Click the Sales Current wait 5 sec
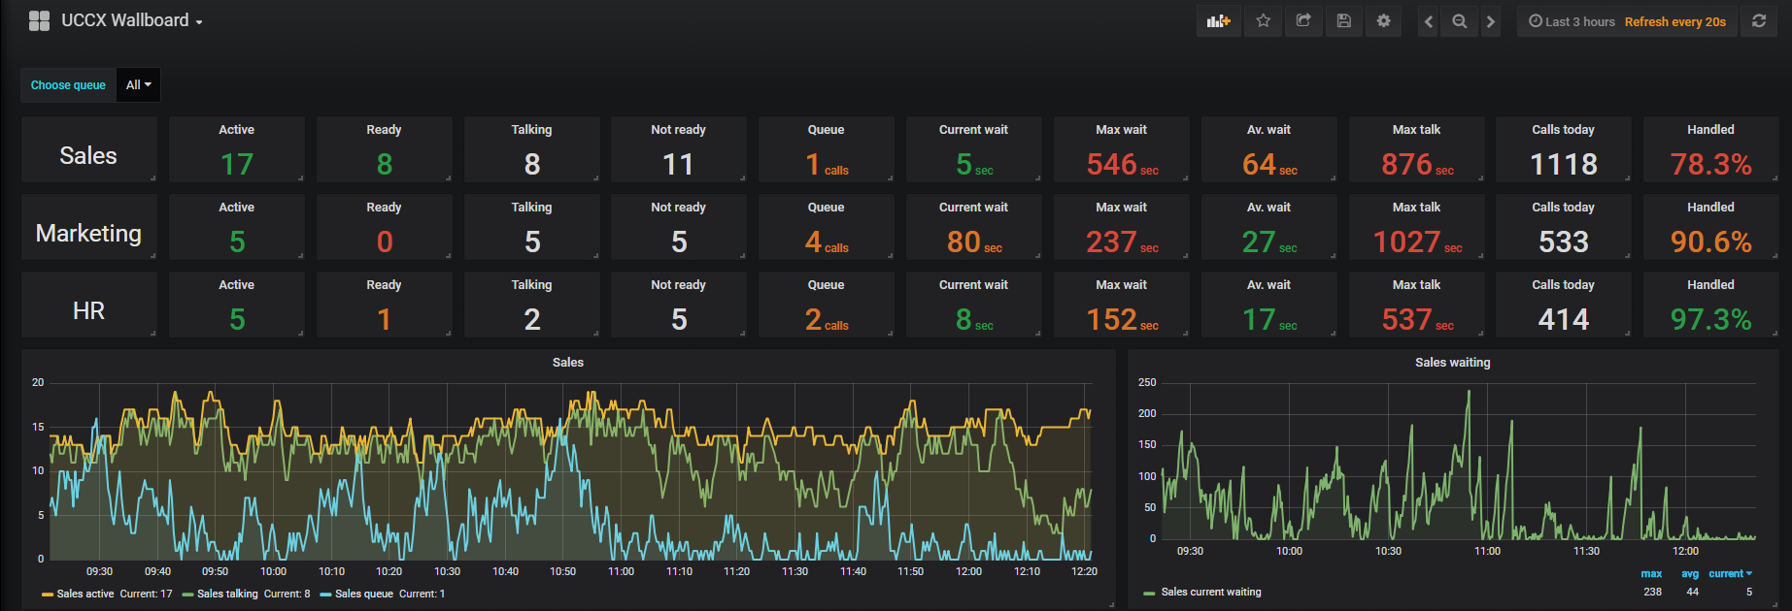1792x611 pixels. point(974,165)
